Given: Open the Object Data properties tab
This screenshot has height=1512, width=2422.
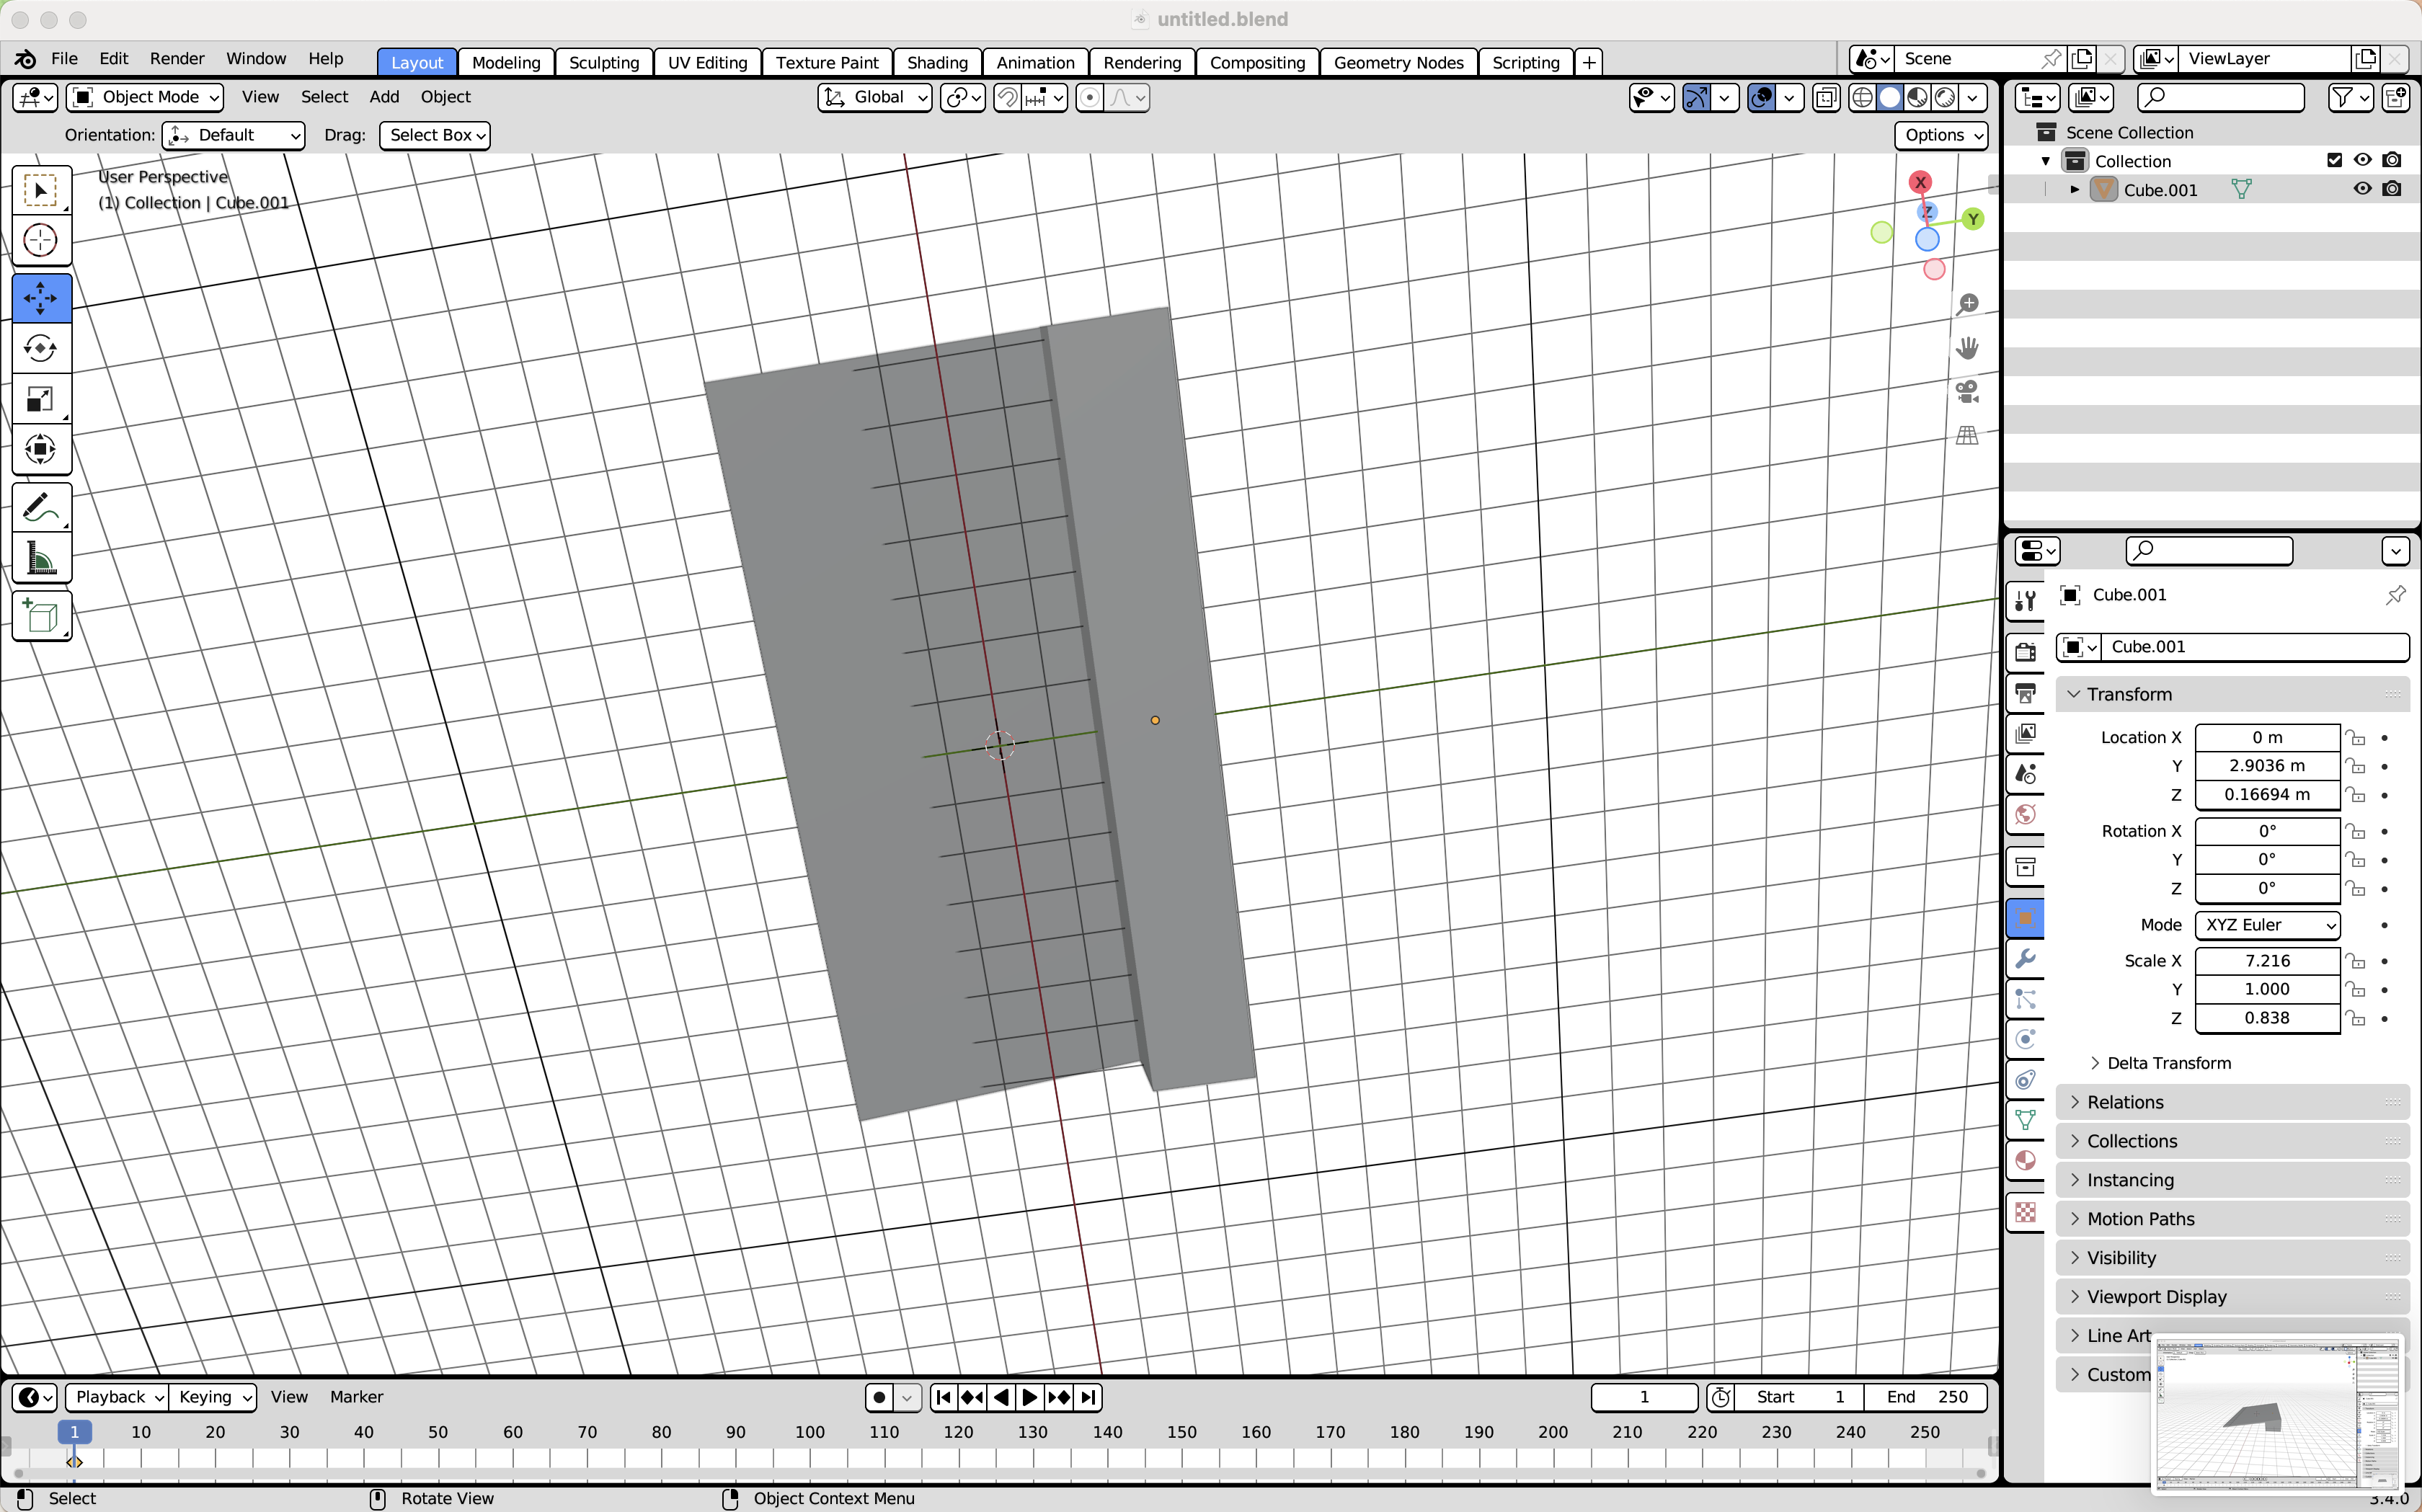Looking at the screenshot, I should click(2025, 1120).
